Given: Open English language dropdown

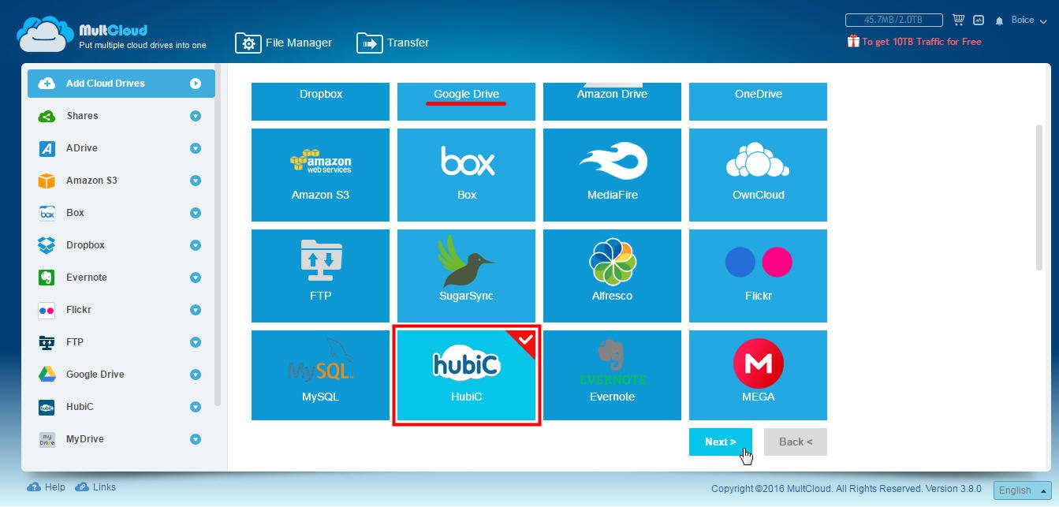Looking at the screenshot, I should pos(1022,490).
